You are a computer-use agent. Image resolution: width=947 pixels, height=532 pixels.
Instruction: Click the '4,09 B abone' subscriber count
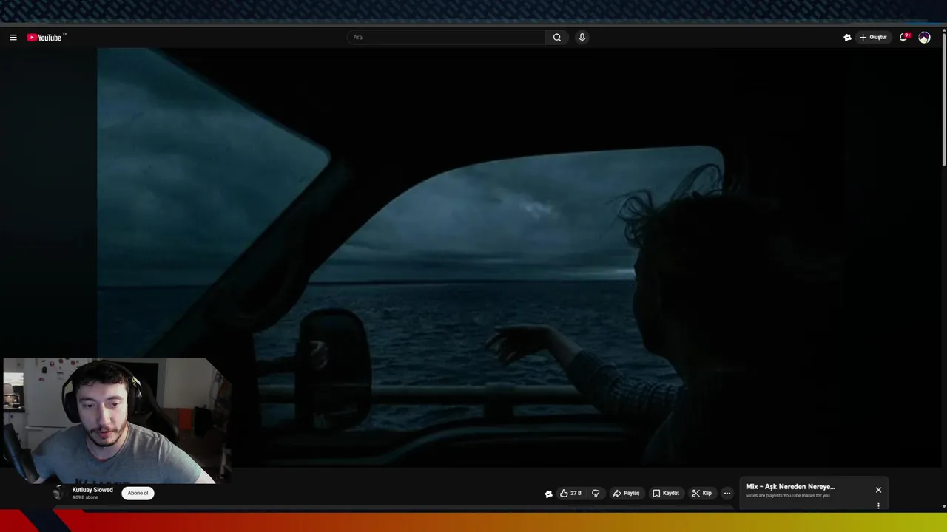point(85,498)
